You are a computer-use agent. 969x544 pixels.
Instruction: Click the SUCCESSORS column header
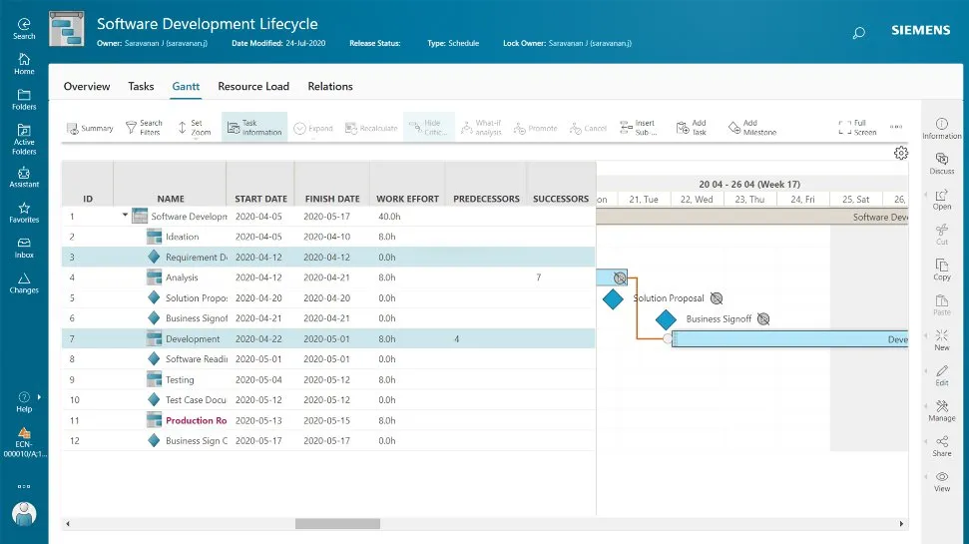(x=561, y=199)
